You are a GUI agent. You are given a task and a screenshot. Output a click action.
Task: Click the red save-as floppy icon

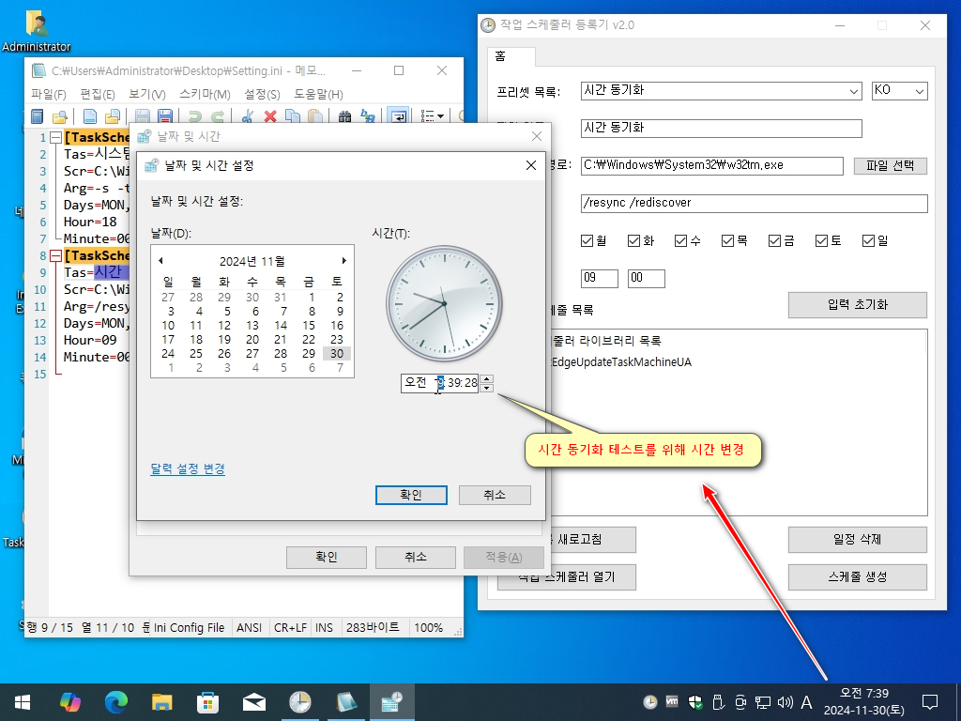(x=165, y=115)
